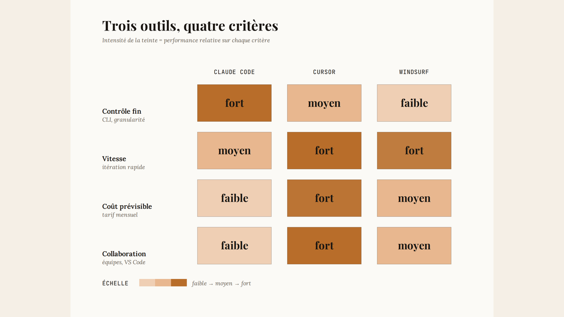Click the 'Coût prévisible' row label
Screen dimensions: 564x317
pos(127,206)
